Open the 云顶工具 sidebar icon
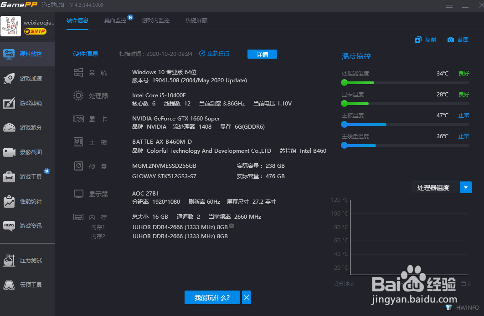Viewport: 484px width, 316px height. 9,285
